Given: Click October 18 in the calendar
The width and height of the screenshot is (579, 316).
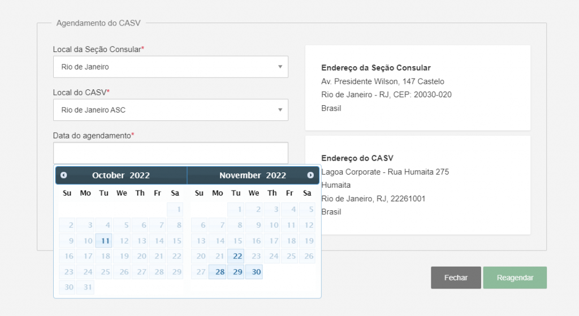Looking at the screenshot, I should 104,256.
